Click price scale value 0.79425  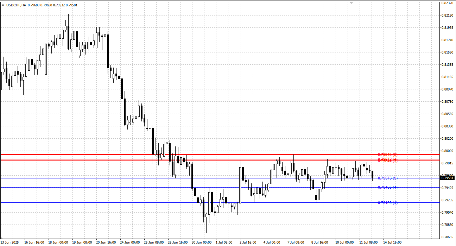(x=448, y=188)
